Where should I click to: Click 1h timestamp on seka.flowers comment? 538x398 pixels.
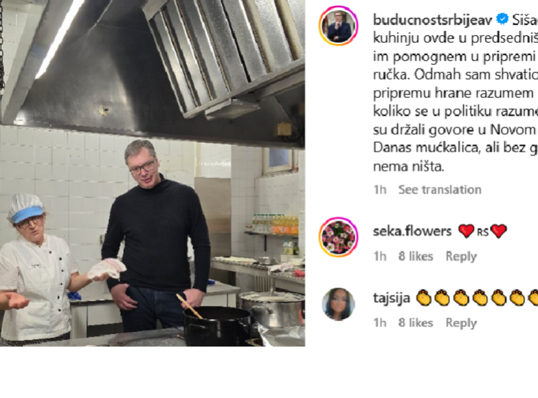[x=380, y=256]
